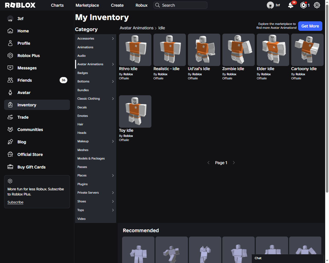Open the Toy Idle thumbnail
329x263 pixels.
(135, 111)
